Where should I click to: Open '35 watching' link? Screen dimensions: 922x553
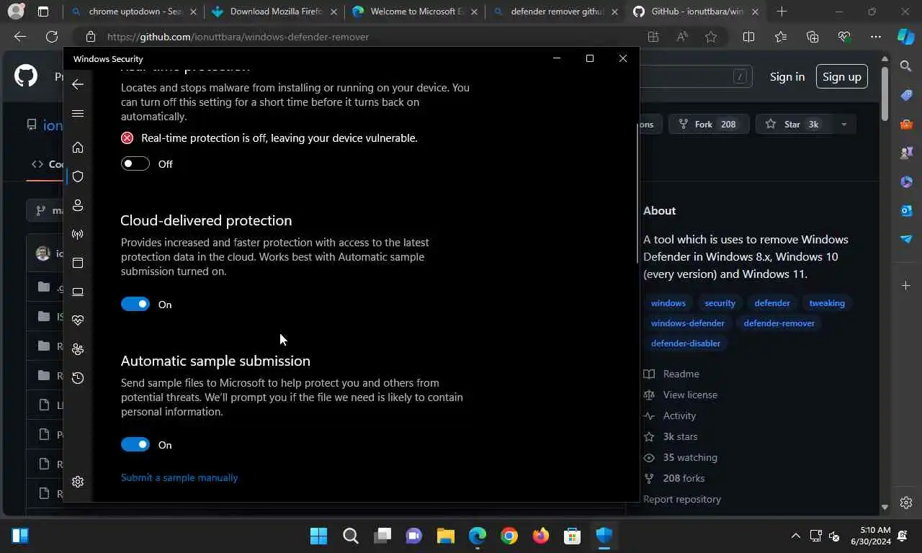click(681, 457)
